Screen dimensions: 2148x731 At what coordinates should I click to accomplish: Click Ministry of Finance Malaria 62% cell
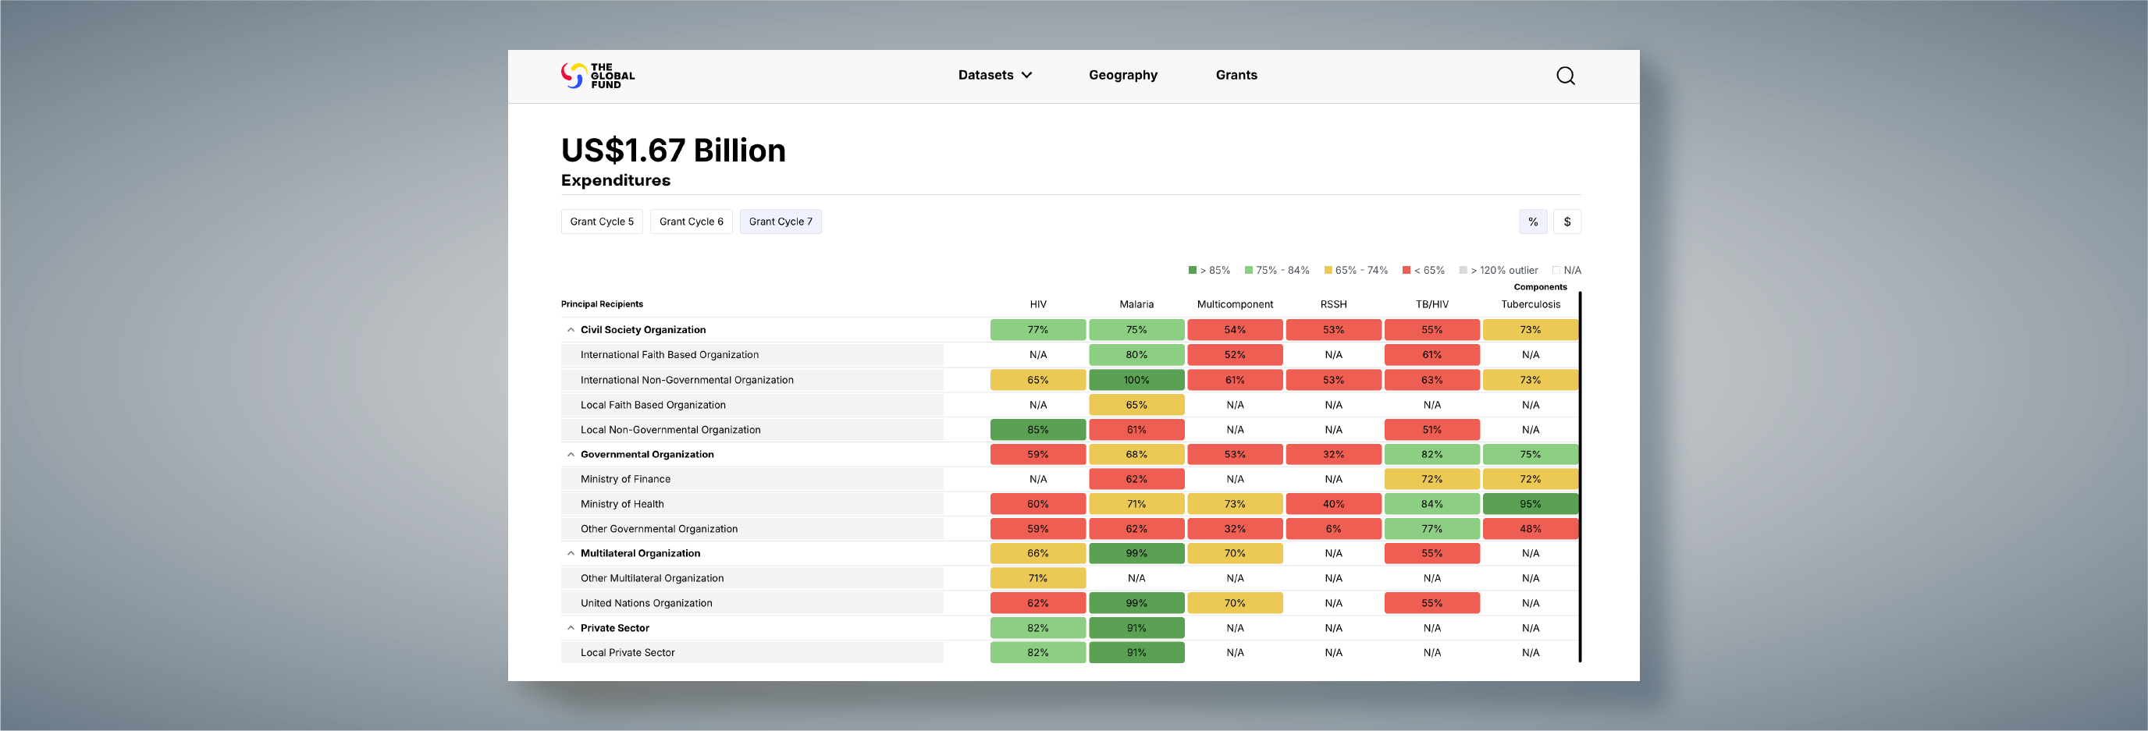[x=1136, y=479]
